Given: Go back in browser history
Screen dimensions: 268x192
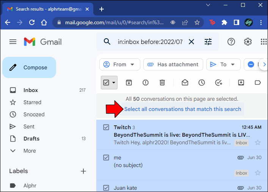Looking at the screenshot, I should click(8, 22).
